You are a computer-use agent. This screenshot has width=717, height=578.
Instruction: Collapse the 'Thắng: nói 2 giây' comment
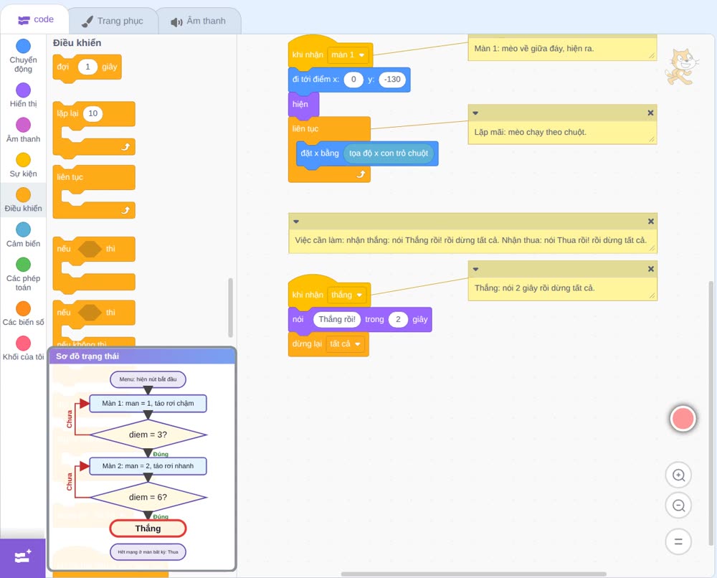475,269
